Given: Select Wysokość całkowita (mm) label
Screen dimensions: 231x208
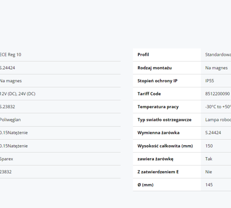Looking at the screenshot, I should pos(165,146).
